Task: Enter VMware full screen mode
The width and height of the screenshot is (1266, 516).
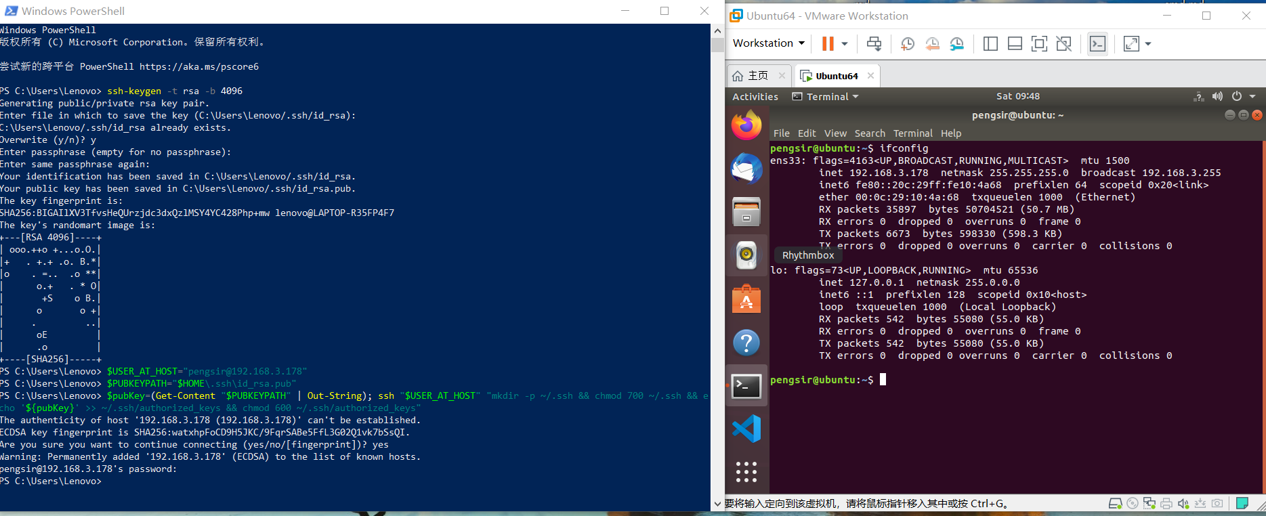Action: pyautogui.click(x=1039, y=43)
